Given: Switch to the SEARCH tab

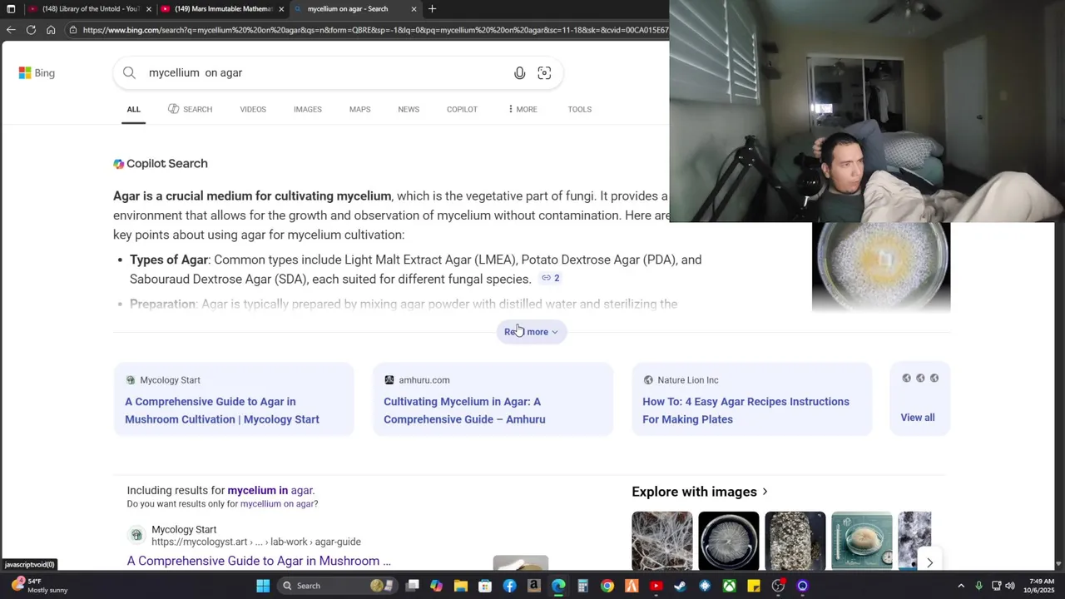Looking at the screenshot, I should click(190, 109).
